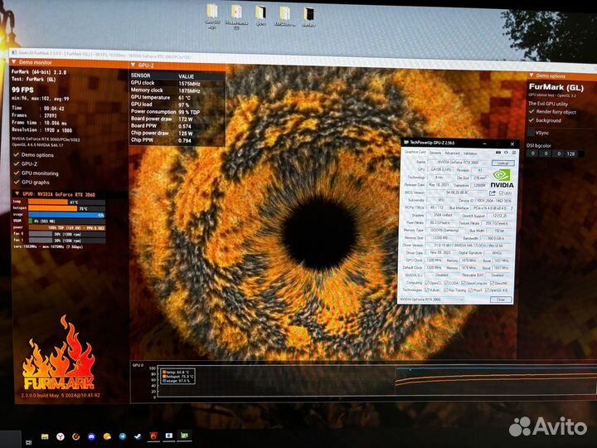The image size is (597, 448).
Task: Click the blue usage bar in GPU0 monitor
Action: pos(66,215)
